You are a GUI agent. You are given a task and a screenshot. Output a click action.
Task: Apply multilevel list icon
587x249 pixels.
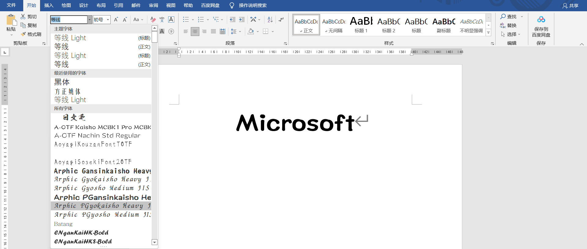coord(216,20)
